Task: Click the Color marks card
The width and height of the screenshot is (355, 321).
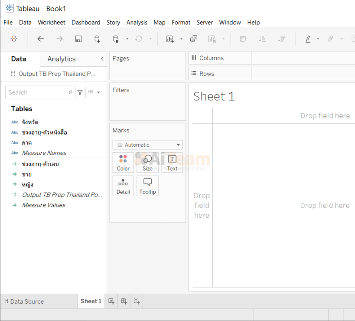Action: pyautogui.click(x=123, y=163)
